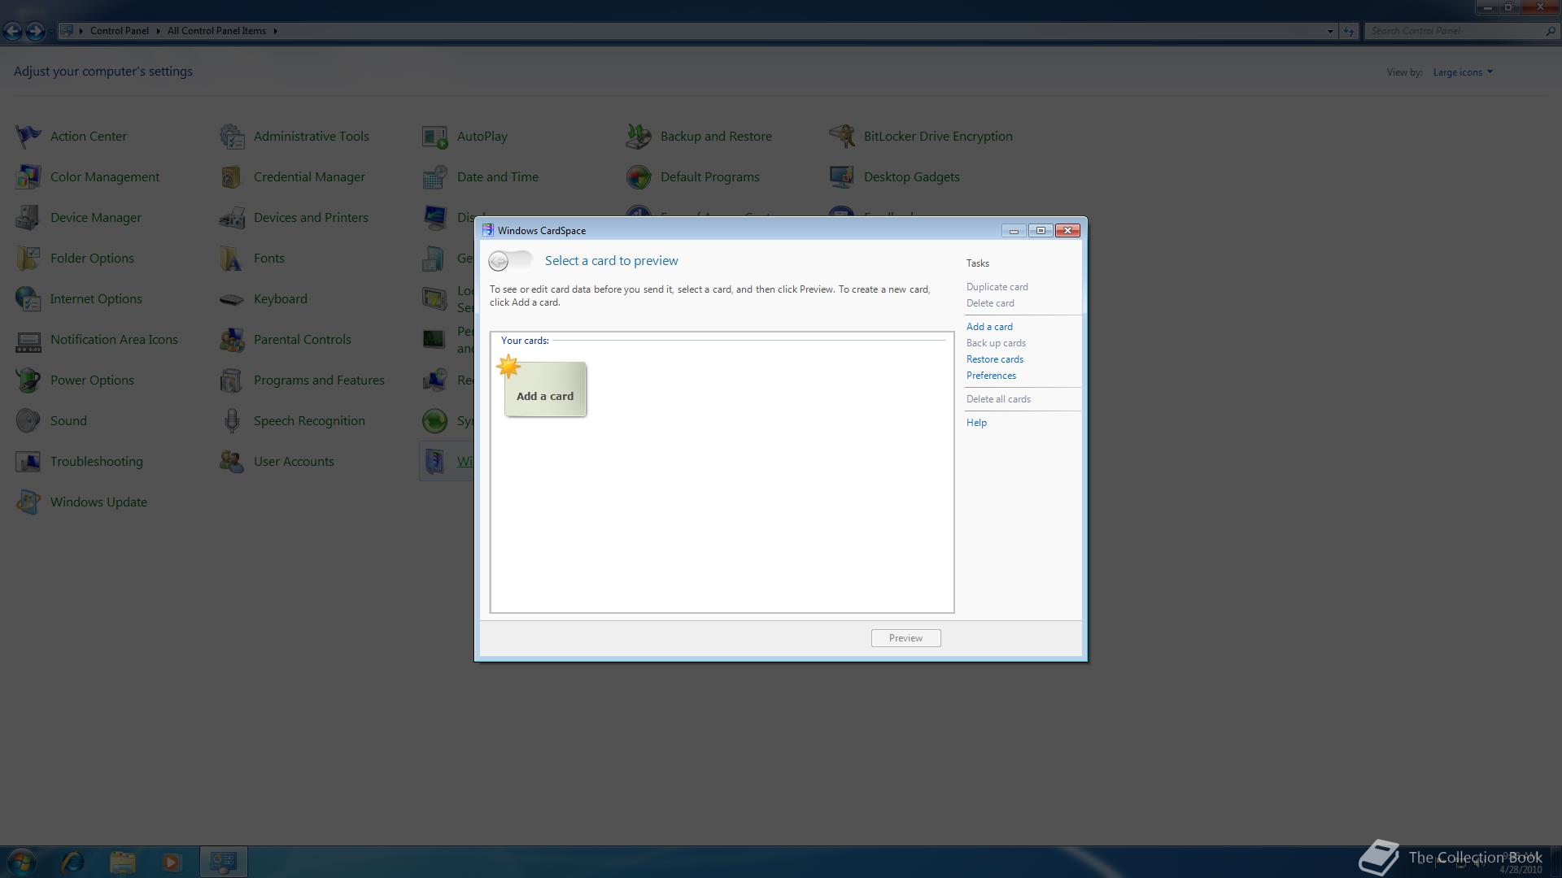Open Internet Options icon
Viewport: 1562px width, 878px height.
tap(28, 298)
